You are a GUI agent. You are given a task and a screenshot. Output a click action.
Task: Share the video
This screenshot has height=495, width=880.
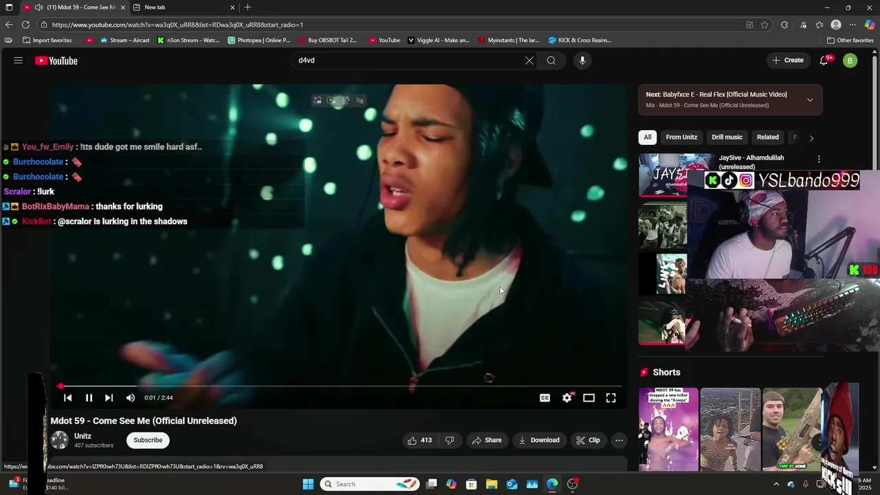click(x=486, y=440)
